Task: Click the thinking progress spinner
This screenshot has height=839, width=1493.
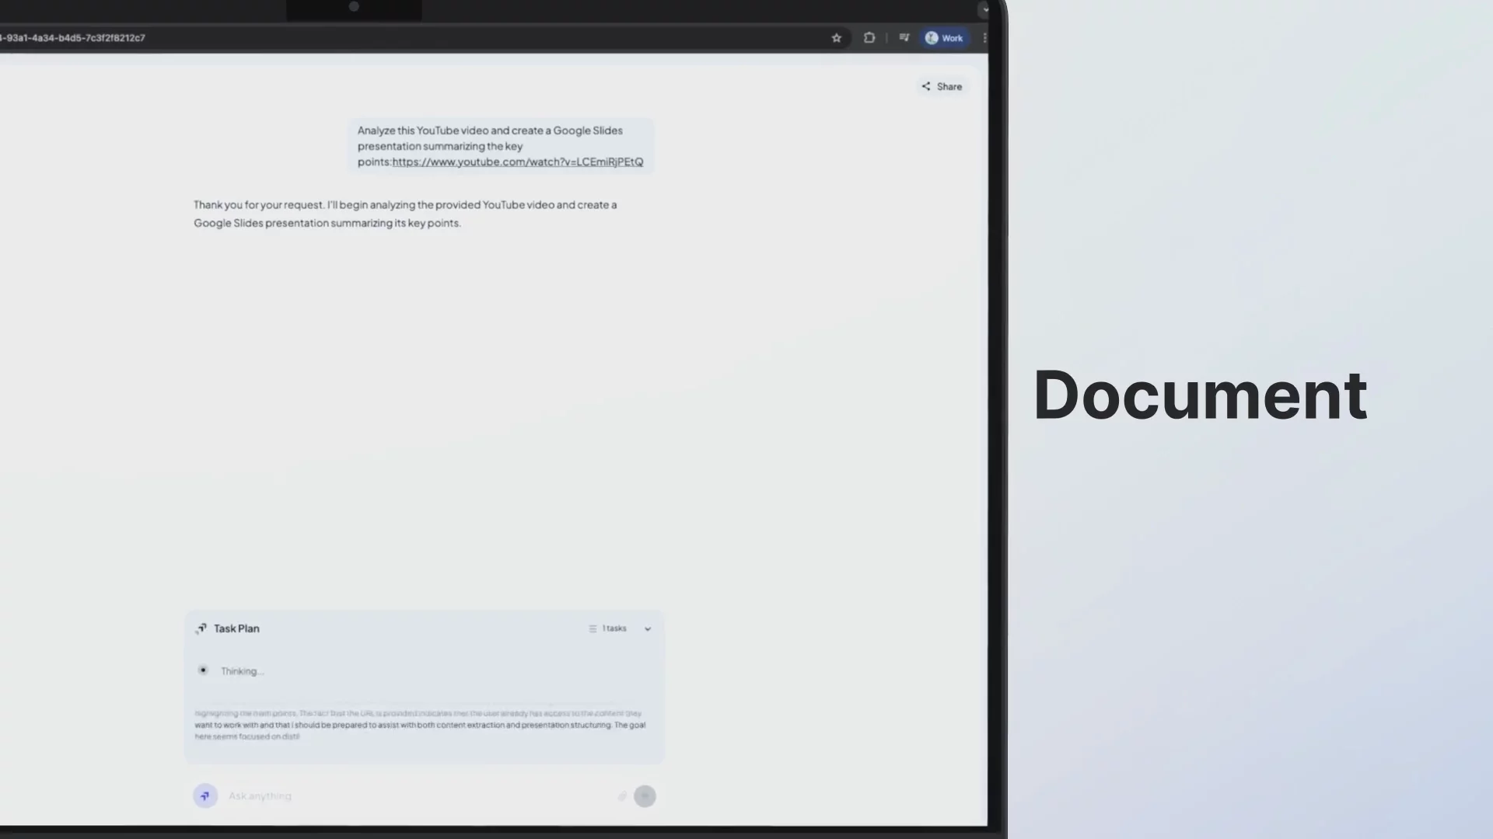Action: pyautogui.click(x=203, y=670)
